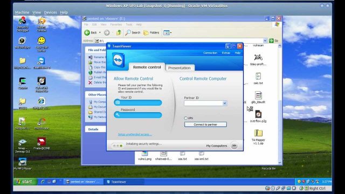
Task: Toggle the Folders pane in Explorer toolbar
Action: pyautogui.click(x=151, y=32)
